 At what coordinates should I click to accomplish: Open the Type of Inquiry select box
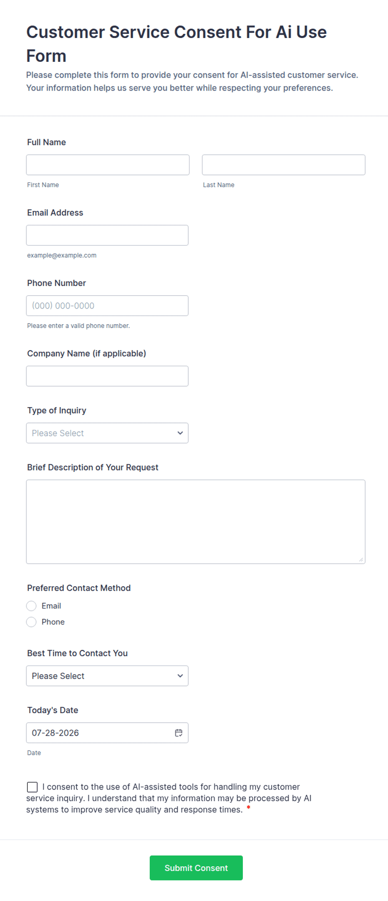pyautogui.click(x=107, y=433)
